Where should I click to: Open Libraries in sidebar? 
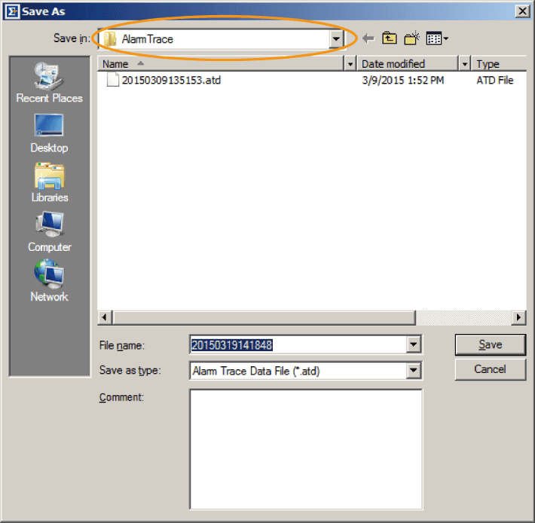[49, 182]
